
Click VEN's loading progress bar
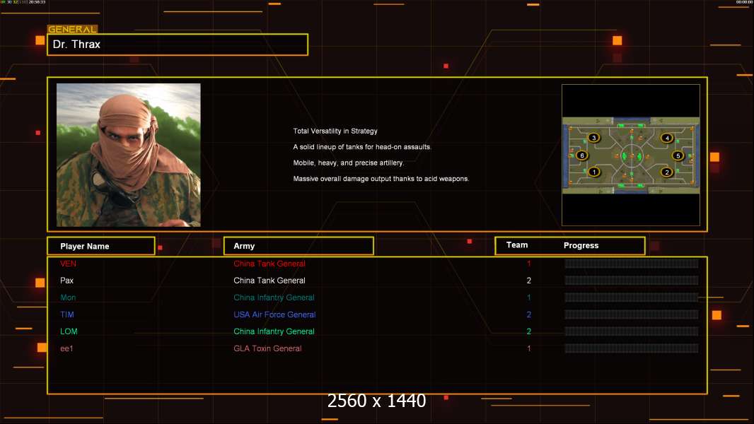pos(632,263)
